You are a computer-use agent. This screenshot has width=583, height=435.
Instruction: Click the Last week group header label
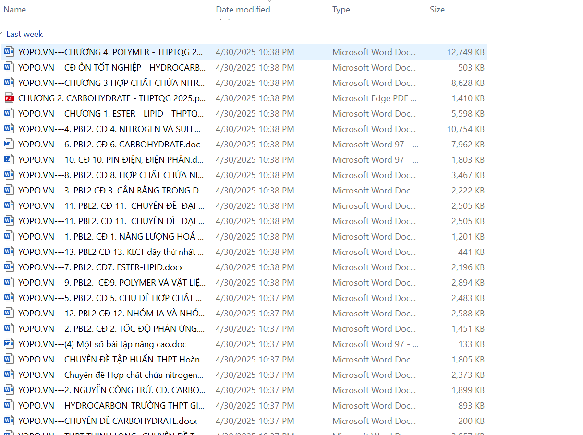coord(24,34)
